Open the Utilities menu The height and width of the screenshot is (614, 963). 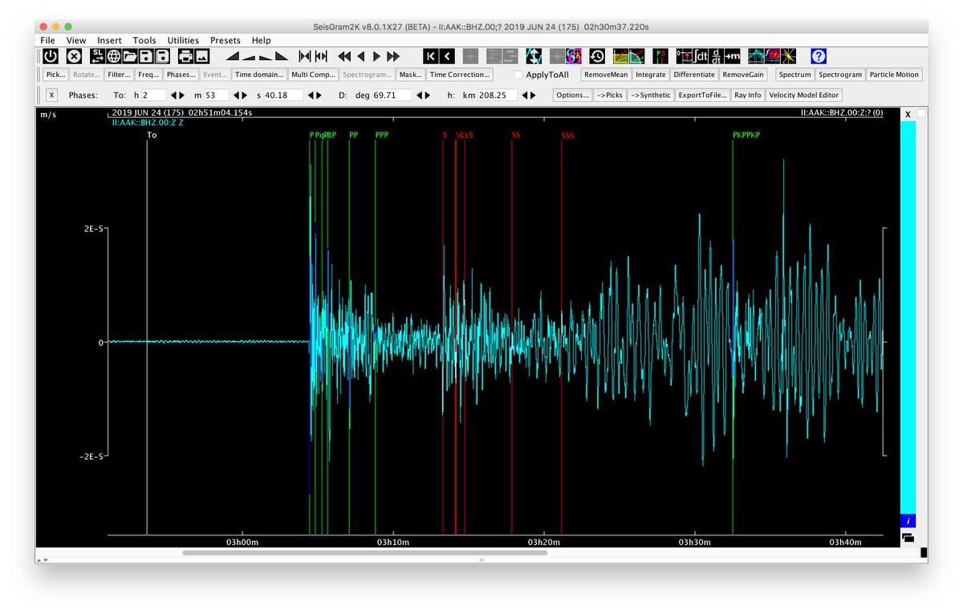(x=183, y=40)
